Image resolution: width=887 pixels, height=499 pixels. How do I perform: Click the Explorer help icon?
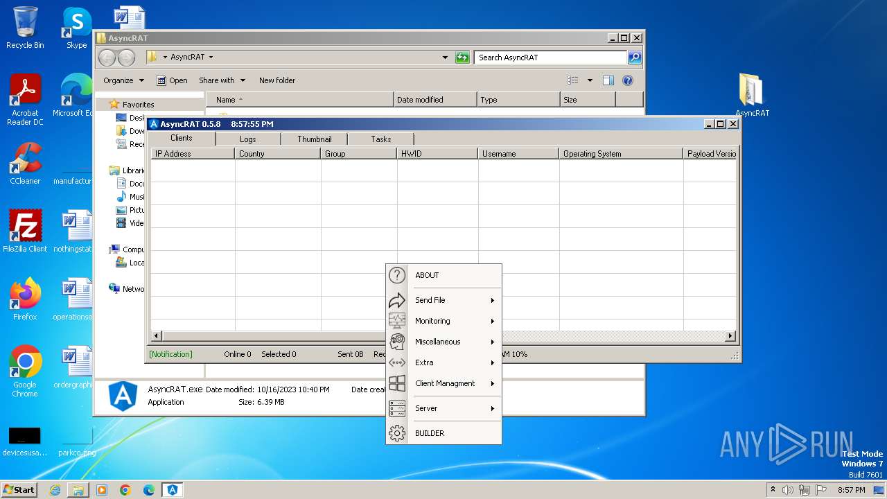628,80
